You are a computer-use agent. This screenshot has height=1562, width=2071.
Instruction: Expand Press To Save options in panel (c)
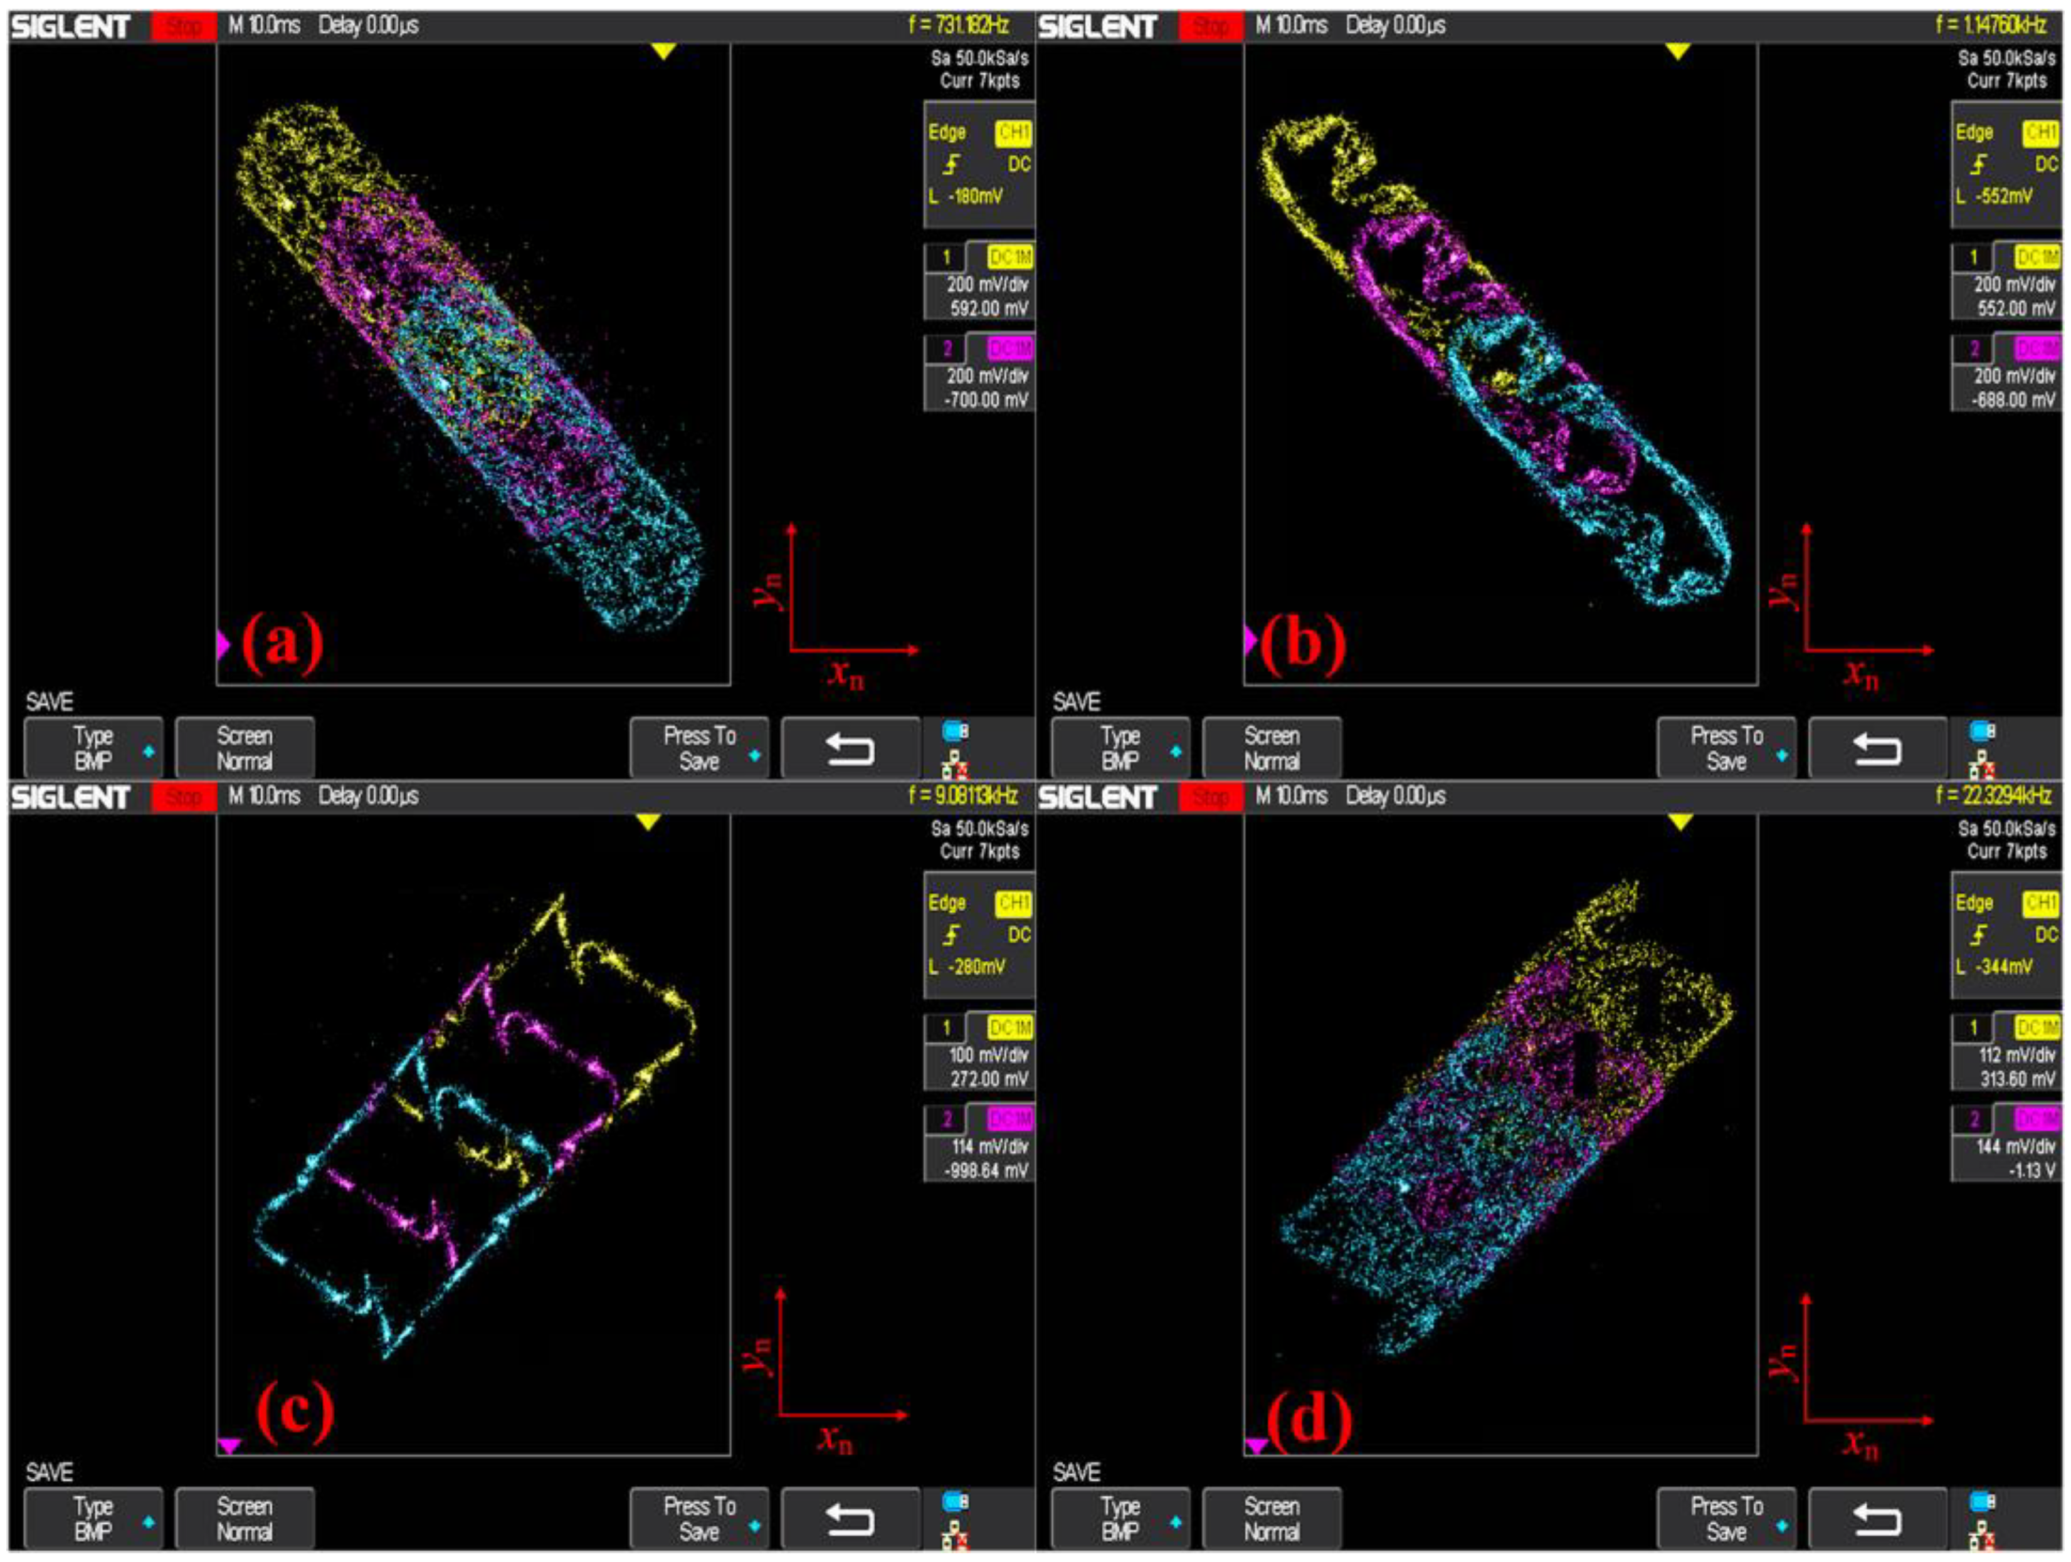click(699, 1518)
